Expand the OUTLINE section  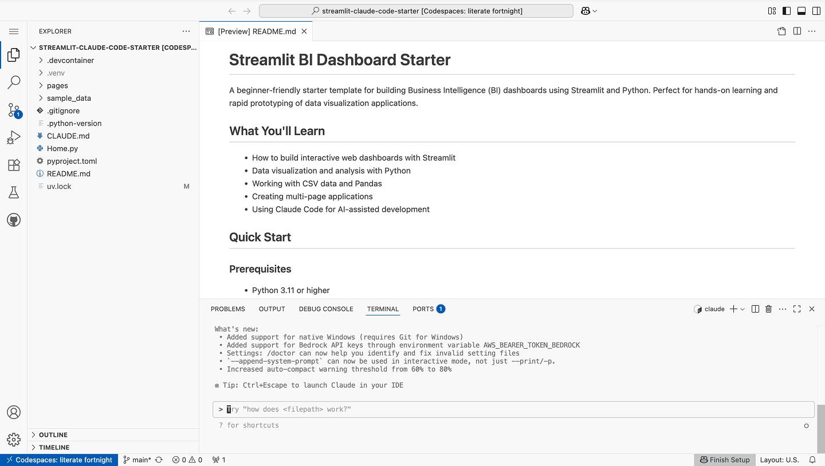53,435
